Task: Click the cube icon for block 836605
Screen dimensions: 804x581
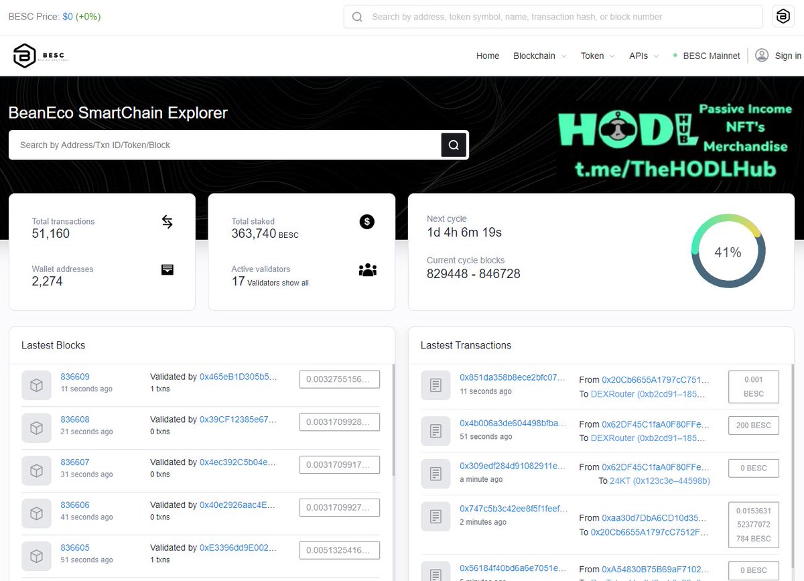Action: point(37,557)
